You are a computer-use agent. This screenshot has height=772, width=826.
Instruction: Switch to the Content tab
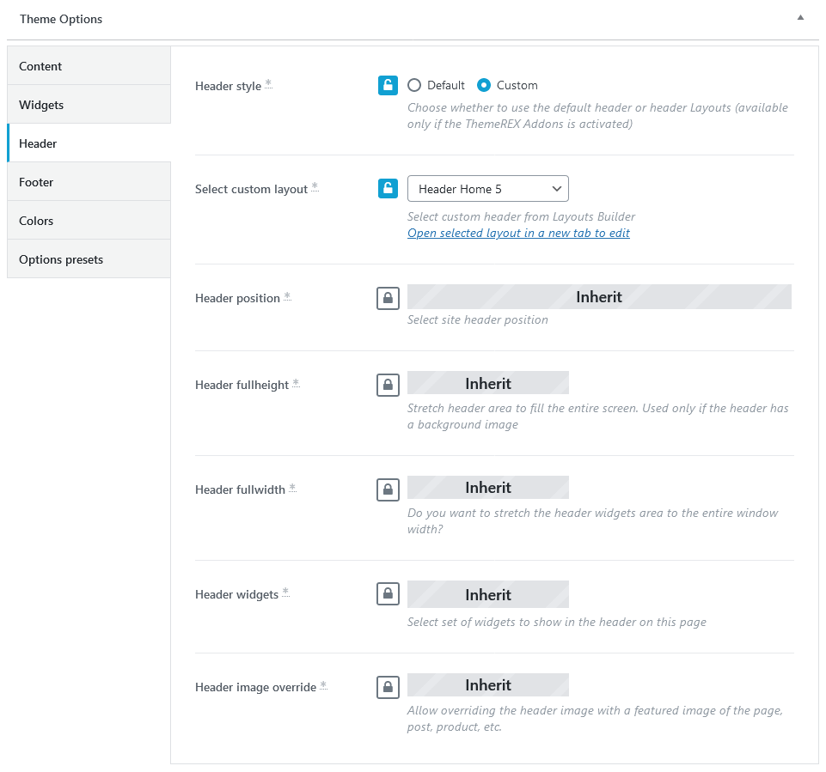click(89, 66)
